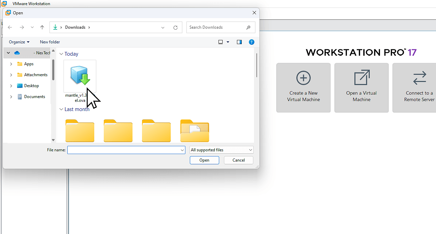Open the All supported files dropdown
The width and height of the screenshot is (436, 234).
(221, 150)
